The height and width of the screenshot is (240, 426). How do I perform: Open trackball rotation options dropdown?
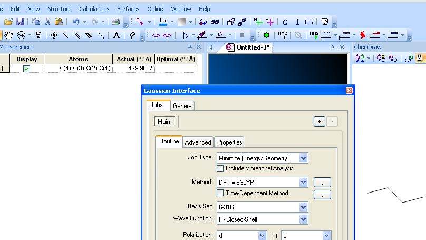tap(30, 35)
